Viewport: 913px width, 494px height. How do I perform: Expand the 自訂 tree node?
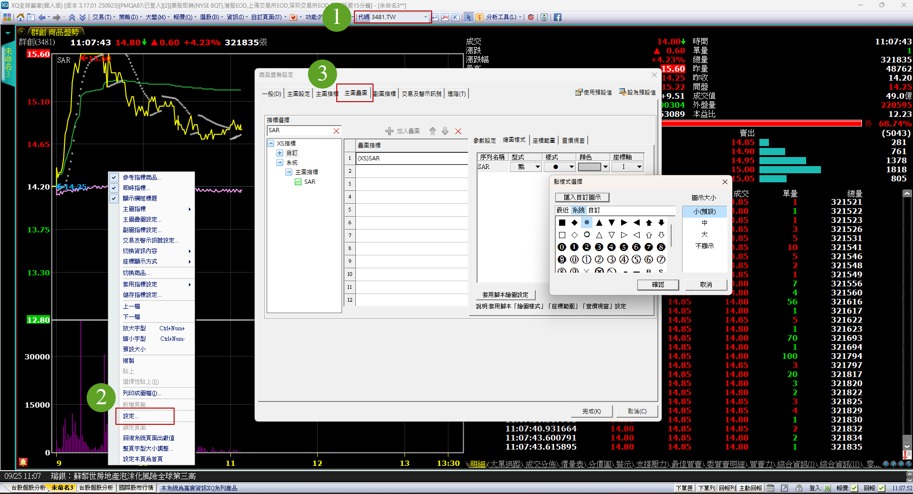coord(280,153)
